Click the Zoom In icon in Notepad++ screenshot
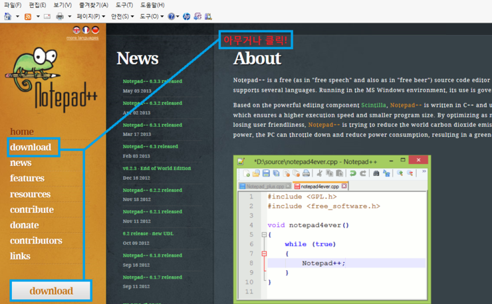The width and height of the screenshot is (492, 304). (400, 173)
